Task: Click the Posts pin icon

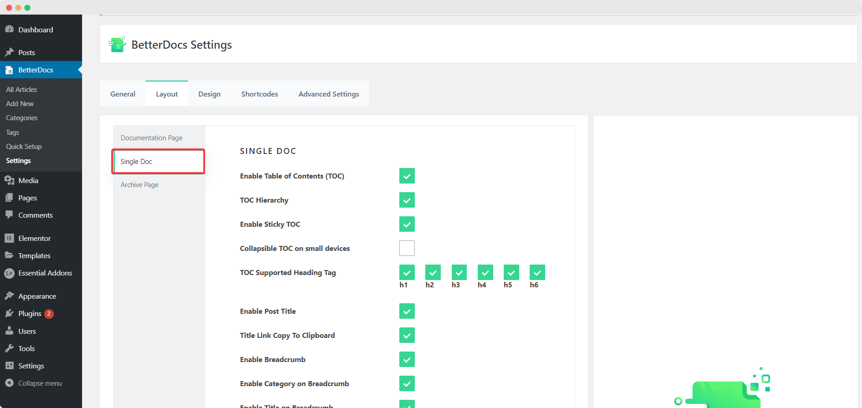Action: [9, 52]
